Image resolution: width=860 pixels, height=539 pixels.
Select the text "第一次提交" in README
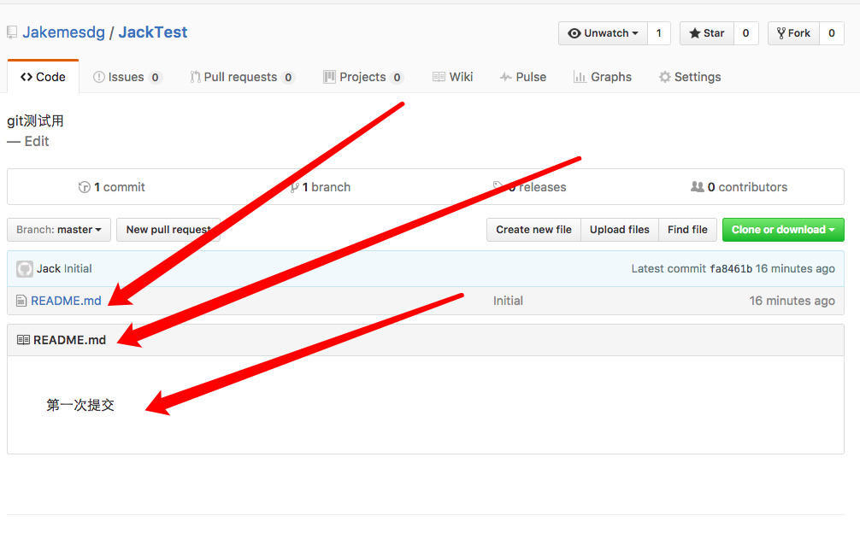coord(80,405)
